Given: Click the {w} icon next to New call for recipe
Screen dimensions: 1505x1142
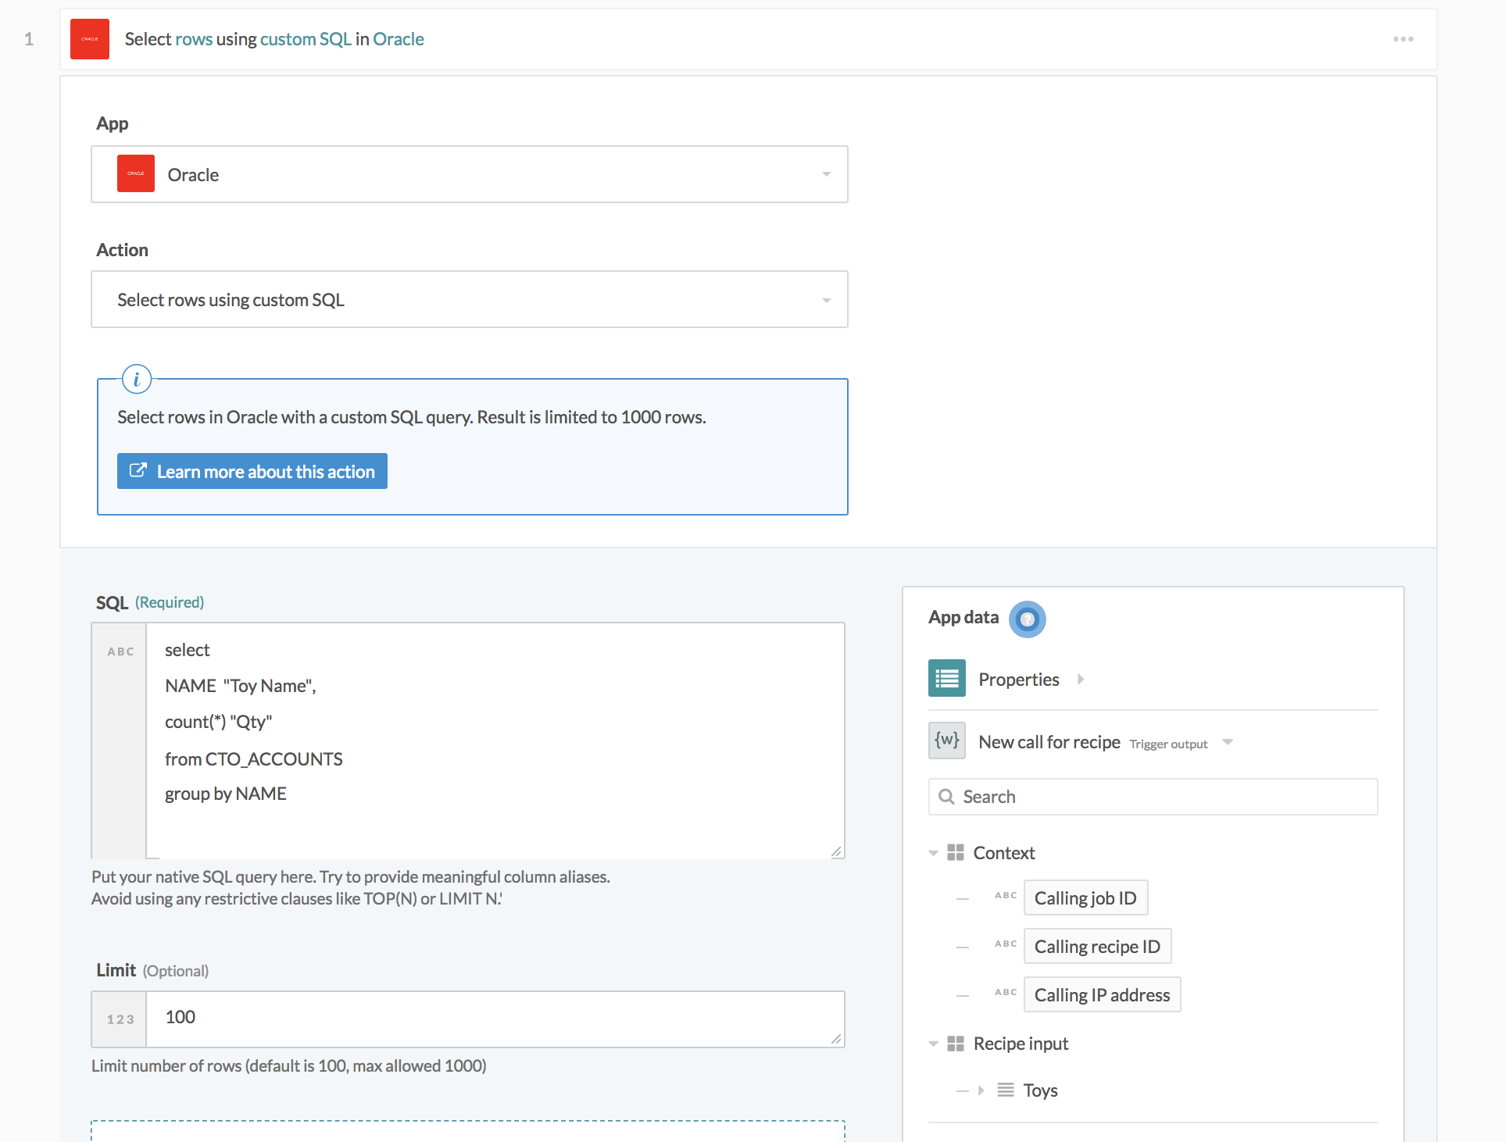Looking at the screenshot, I should pyautogui.click(x=946, y=741).
